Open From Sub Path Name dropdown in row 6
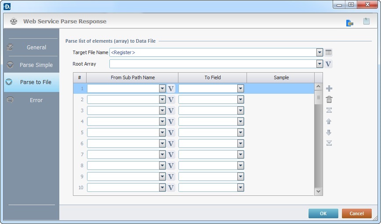 (162, 143)
